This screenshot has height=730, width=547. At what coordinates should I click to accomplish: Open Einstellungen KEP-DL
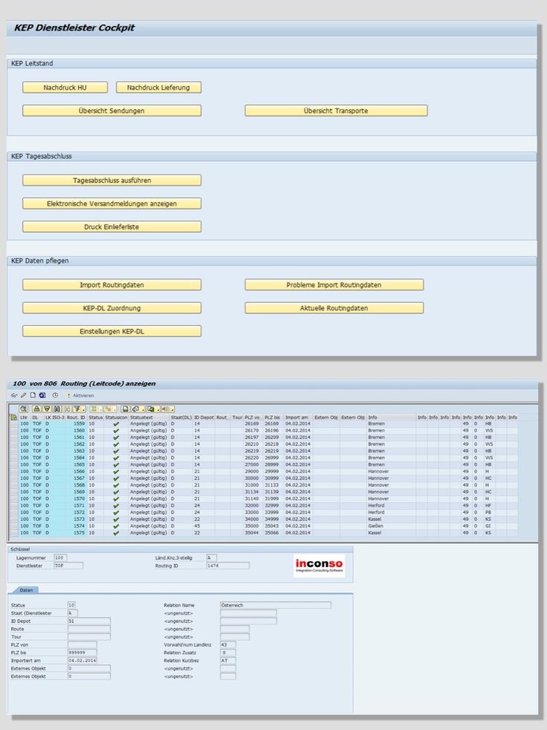(x=111, y=331)
